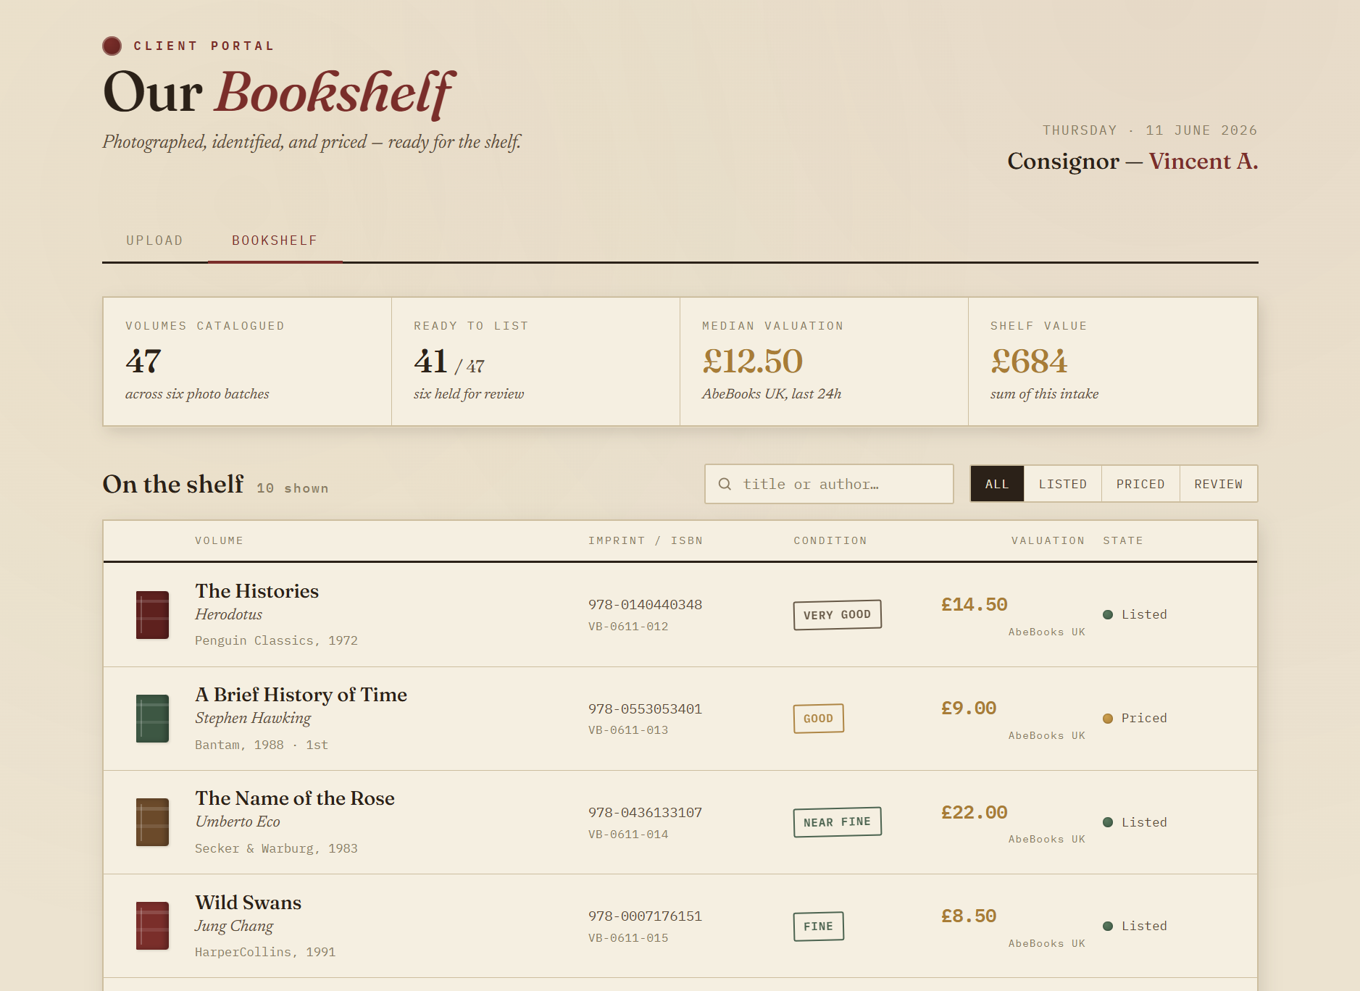Open A Brief History of Time title
The image size is (1360, 991).
pos(301,695)
